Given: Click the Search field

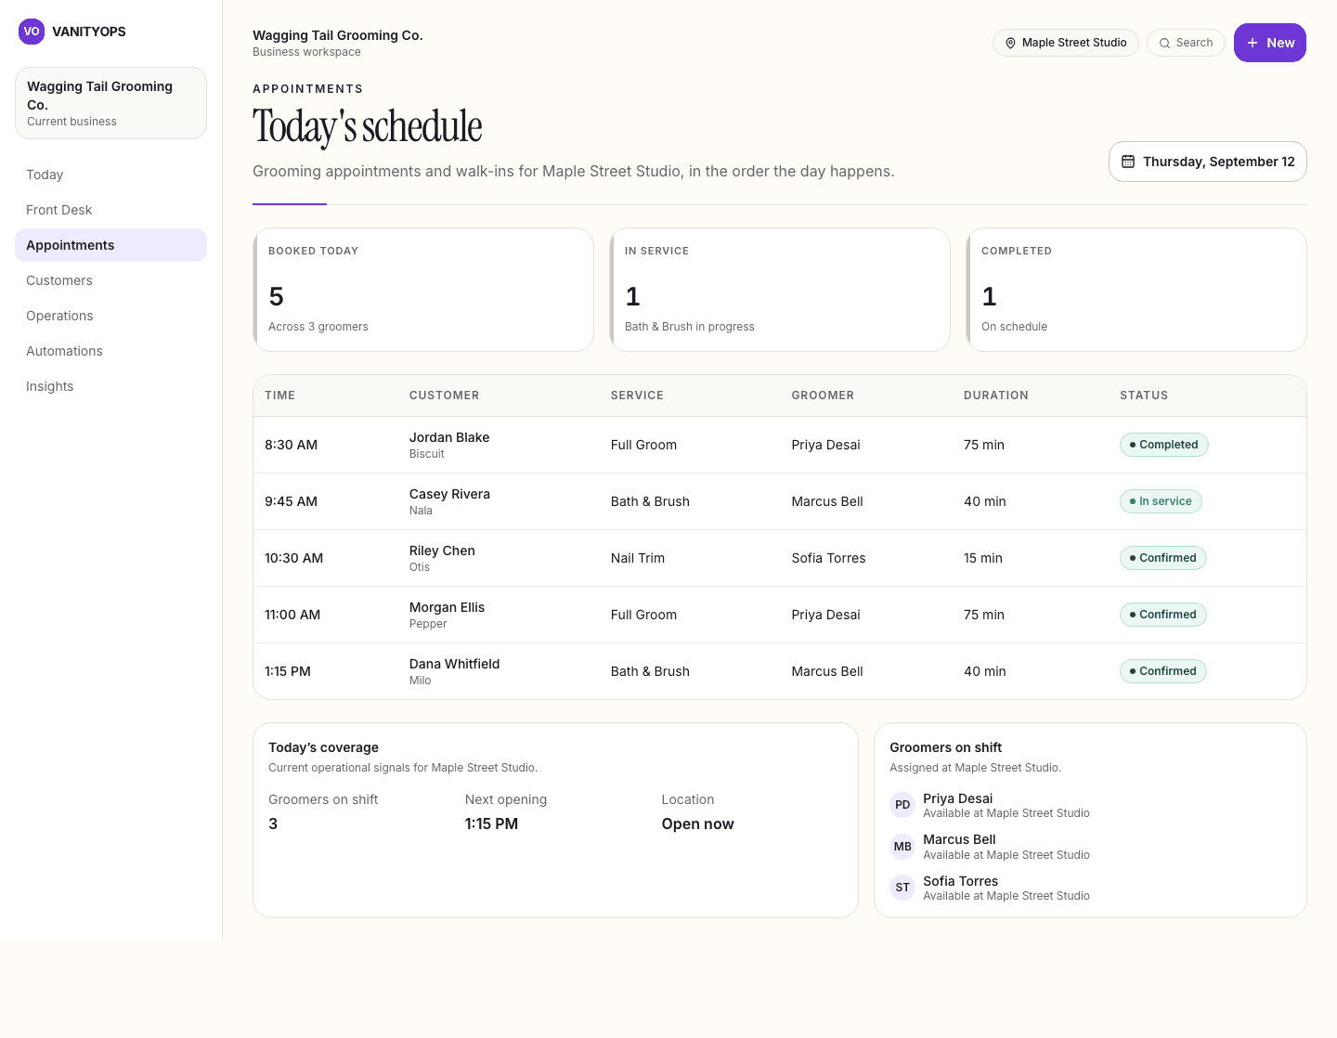Looking at the screenshot, I should [x=1187, y=43].
